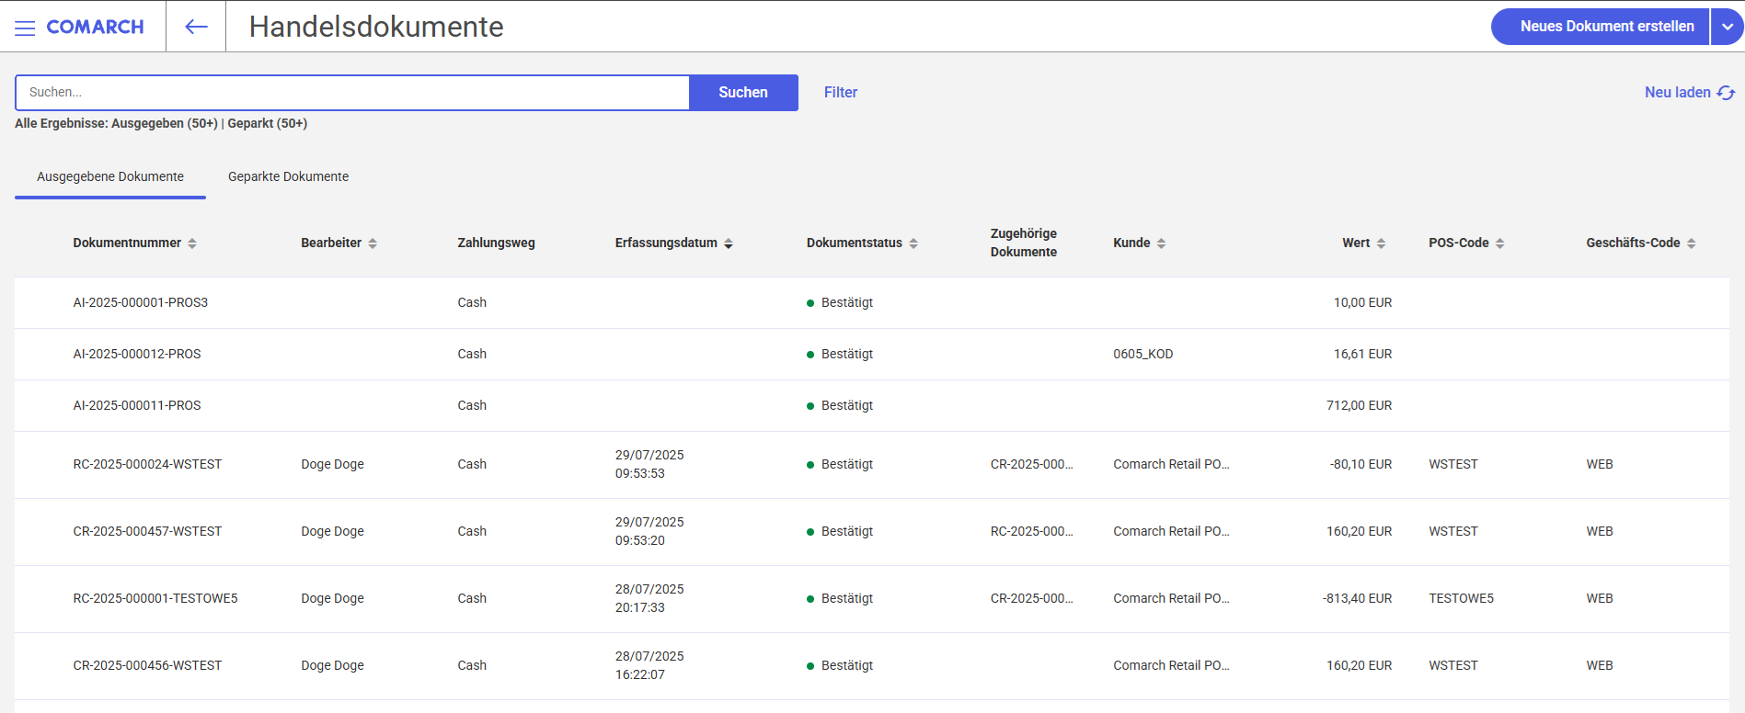
Task: Click Bestätigt status in AI-2025-000012-PROS row
Action: point(846,354)
